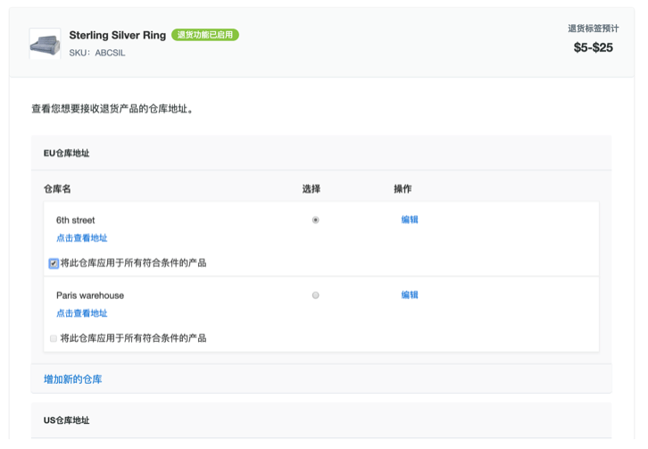Screen dimensions: 648x449
Task: Click the 操作 column header
Action: [403, 189]
